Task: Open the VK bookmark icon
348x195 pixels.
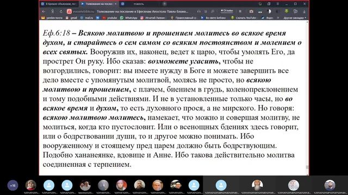Action: pos(98,18)
